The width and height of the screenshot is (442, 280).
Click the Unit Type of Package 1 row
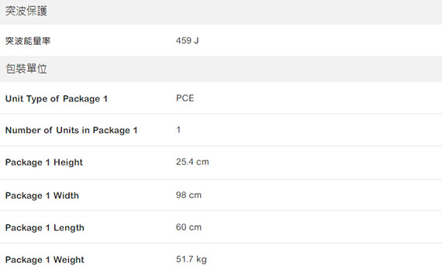tap(221, 98)
